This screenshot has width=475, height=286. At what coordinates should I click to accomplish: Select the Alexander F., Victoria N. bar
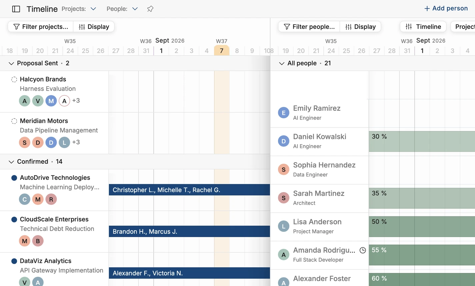[x=189, y=273]
